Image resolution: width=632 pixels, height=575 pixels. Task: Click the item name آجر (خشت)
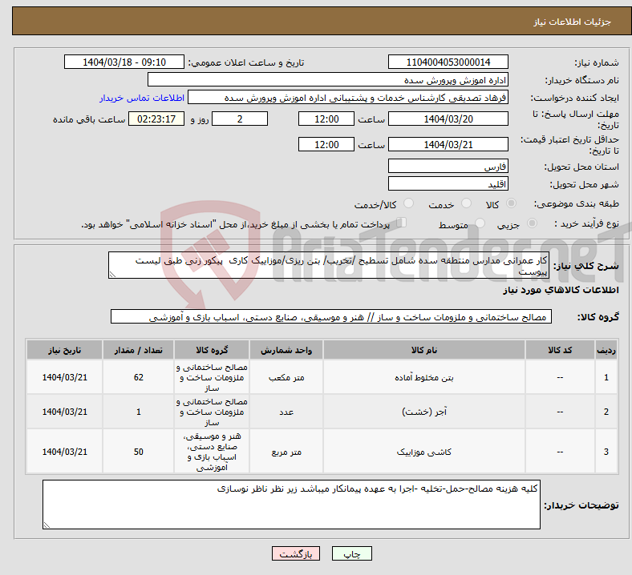(x=424, y=412)
